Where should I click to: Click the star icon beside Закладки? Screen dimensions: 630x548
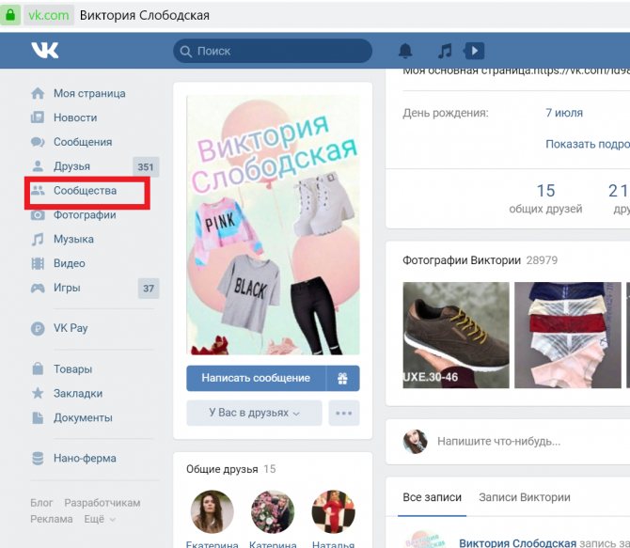(38, 393)
